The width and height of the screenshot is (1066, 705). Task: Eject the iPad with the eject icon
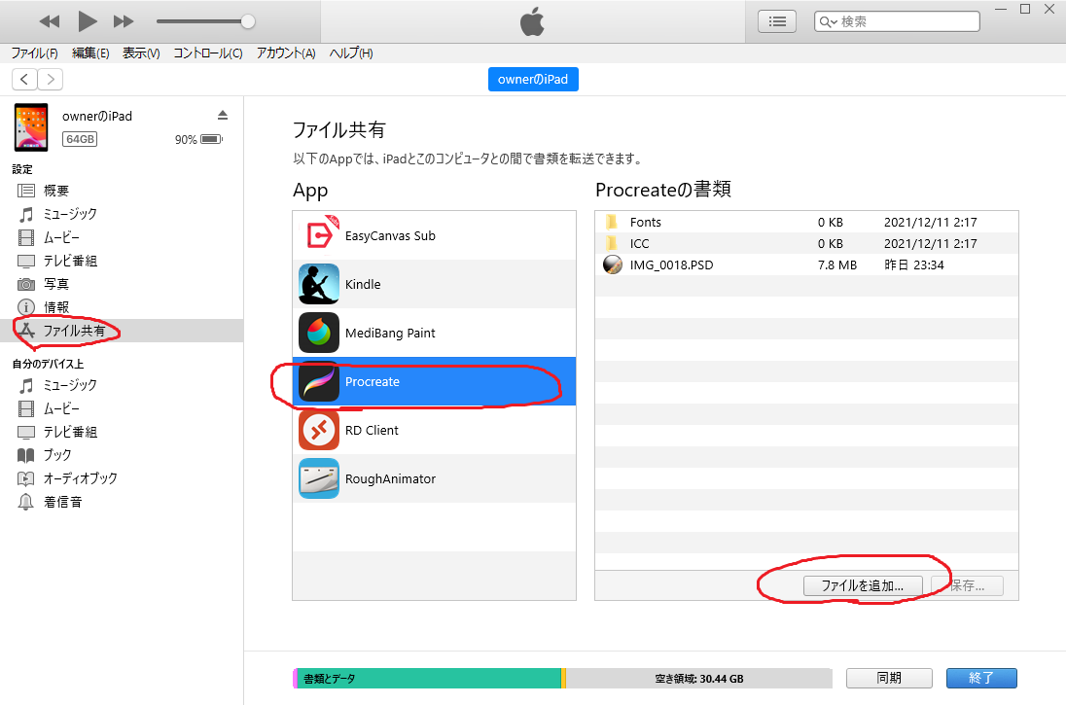[x=223, y=115]
